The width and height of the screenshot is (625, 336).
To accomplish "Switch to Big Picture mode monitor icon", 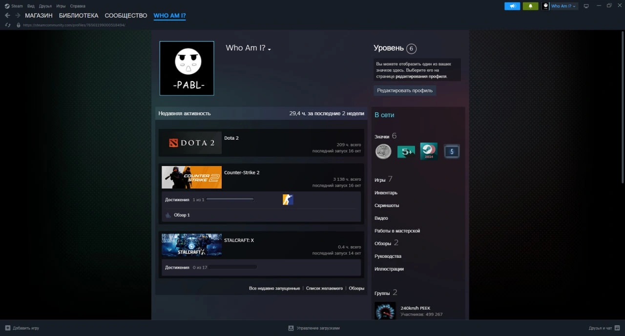I will click(586, 6).
